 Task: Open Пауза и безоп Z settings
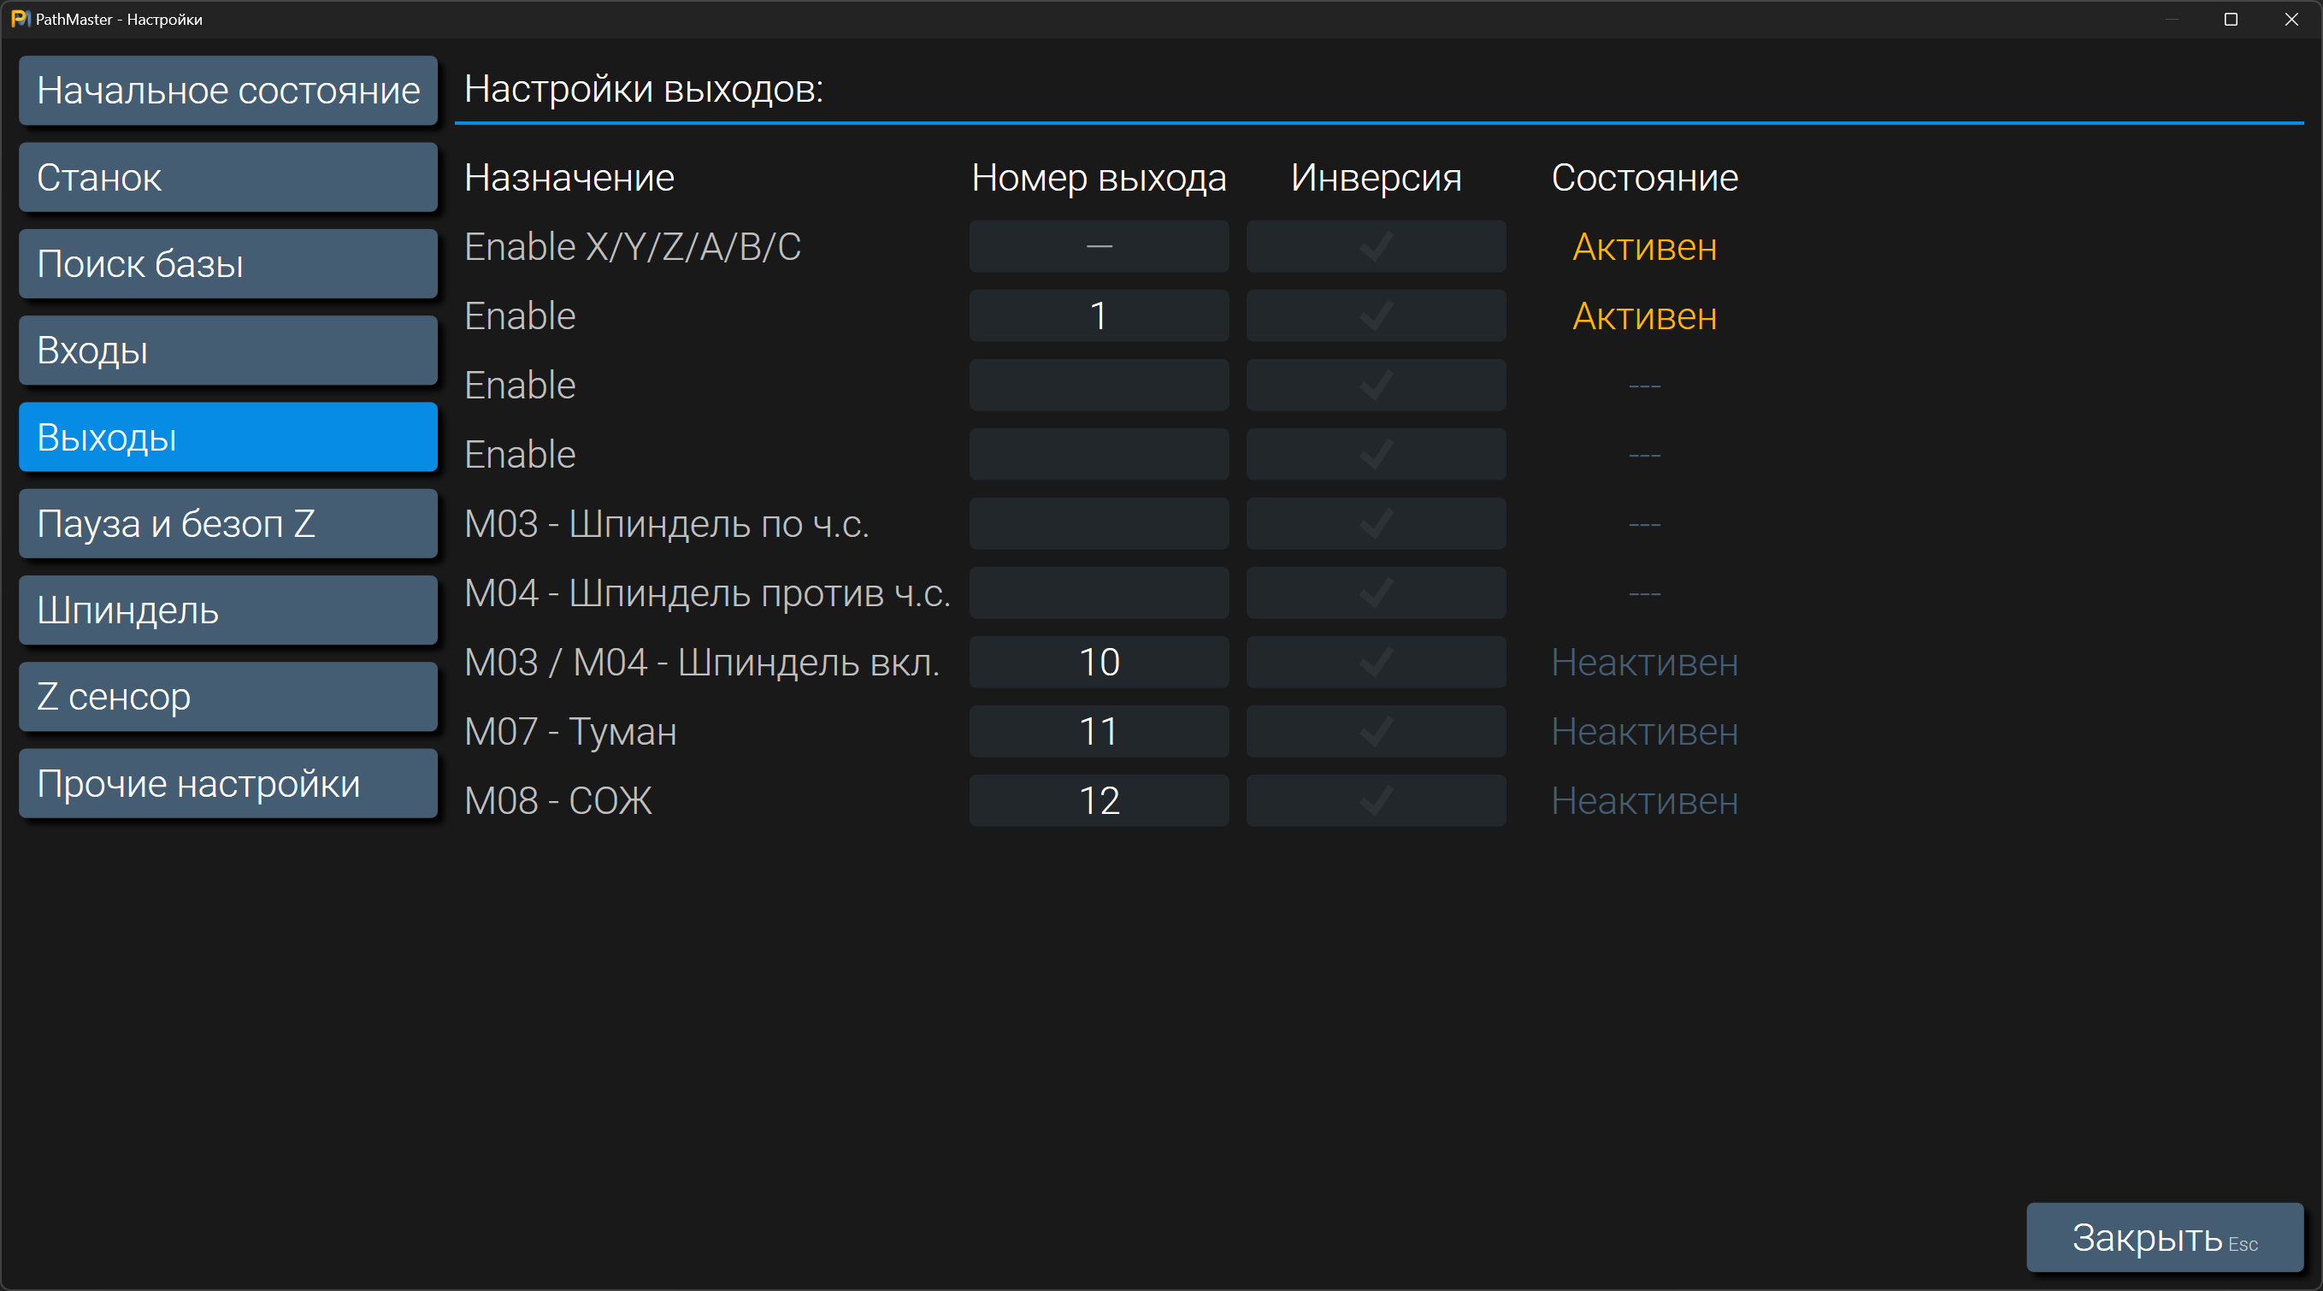228,524
